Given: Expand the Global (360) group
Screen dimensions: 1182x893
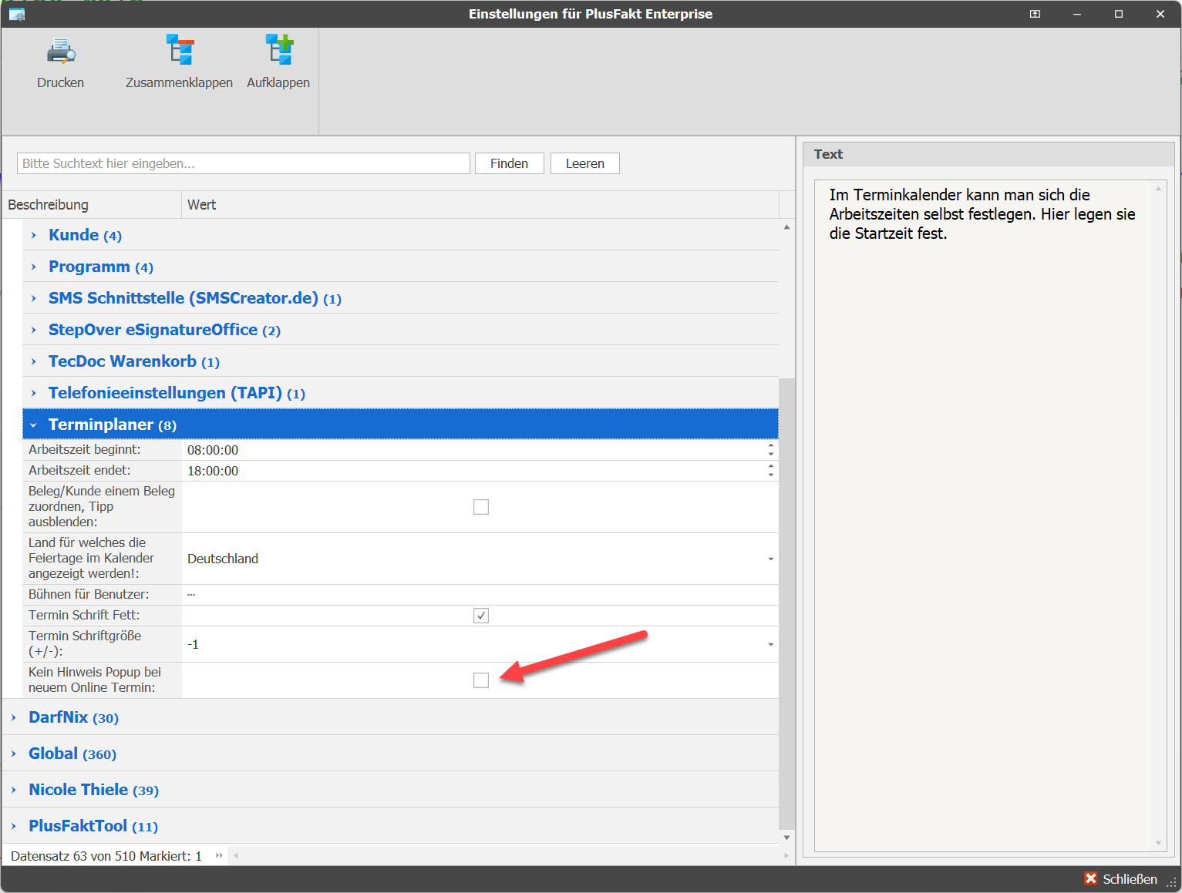Looking at the screenshot, I should (14, 754).
